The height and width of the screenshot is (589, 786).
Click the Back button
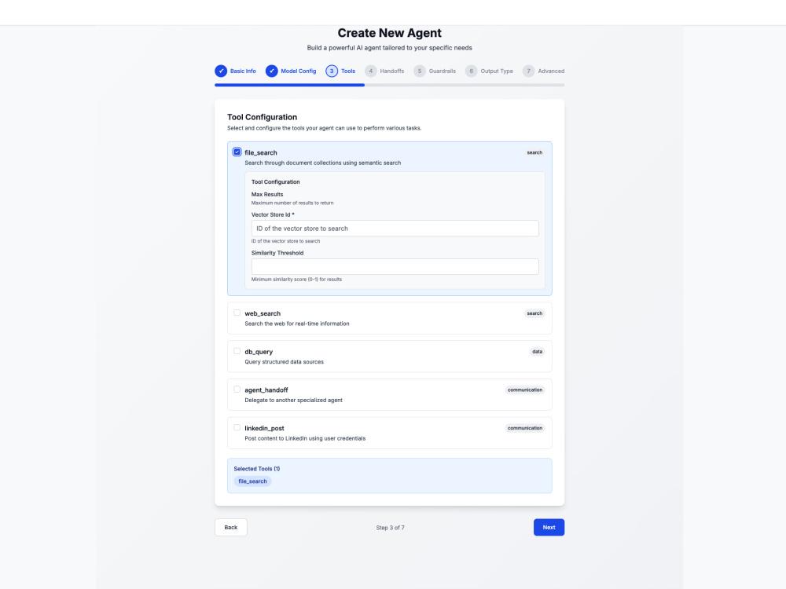point(231,528)
